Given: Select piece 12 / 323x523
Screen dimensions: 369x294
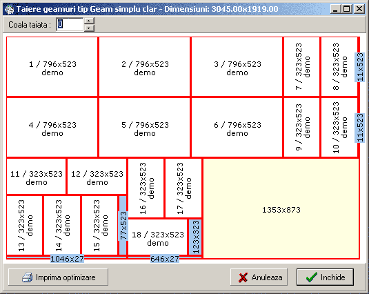Looking at the screenshot, I should pyautogui.click(x=97, y=176).
